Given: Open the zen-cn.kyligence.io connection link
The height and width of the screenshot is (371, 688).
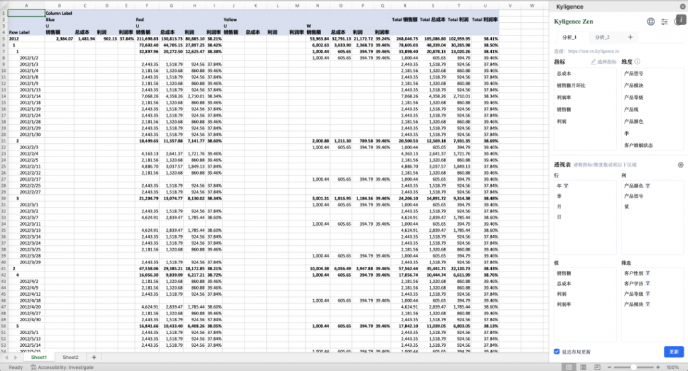Looking at the screenshot, I should (594, 51).
